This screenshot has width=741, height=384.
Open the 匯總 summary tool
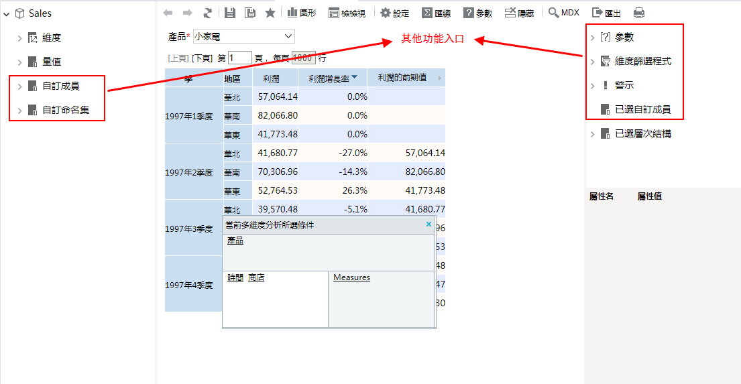tap(436, 13)
